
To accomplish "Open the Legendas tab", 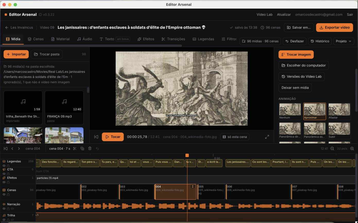I will [x=203, y=39].
